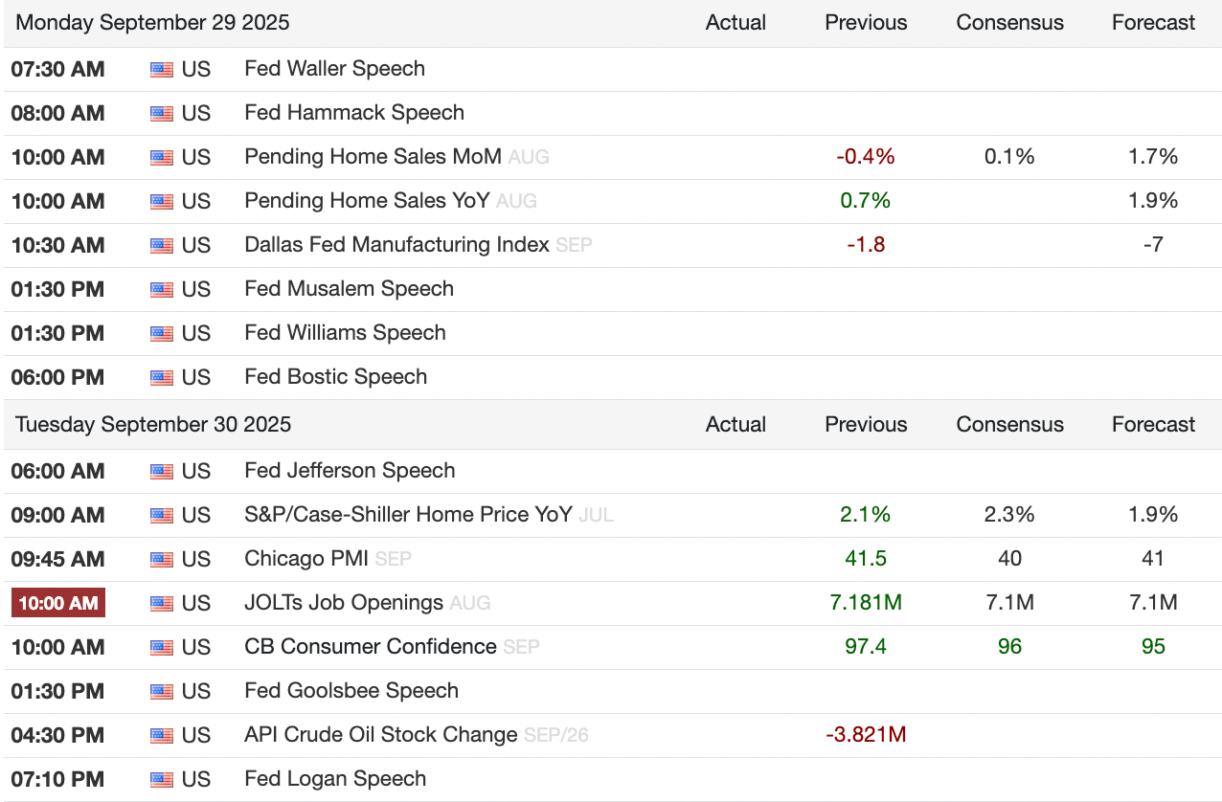Click the flag icon beside CB Consumer Confidence
Screen dimensions: 1222x802
coord(161,648)
